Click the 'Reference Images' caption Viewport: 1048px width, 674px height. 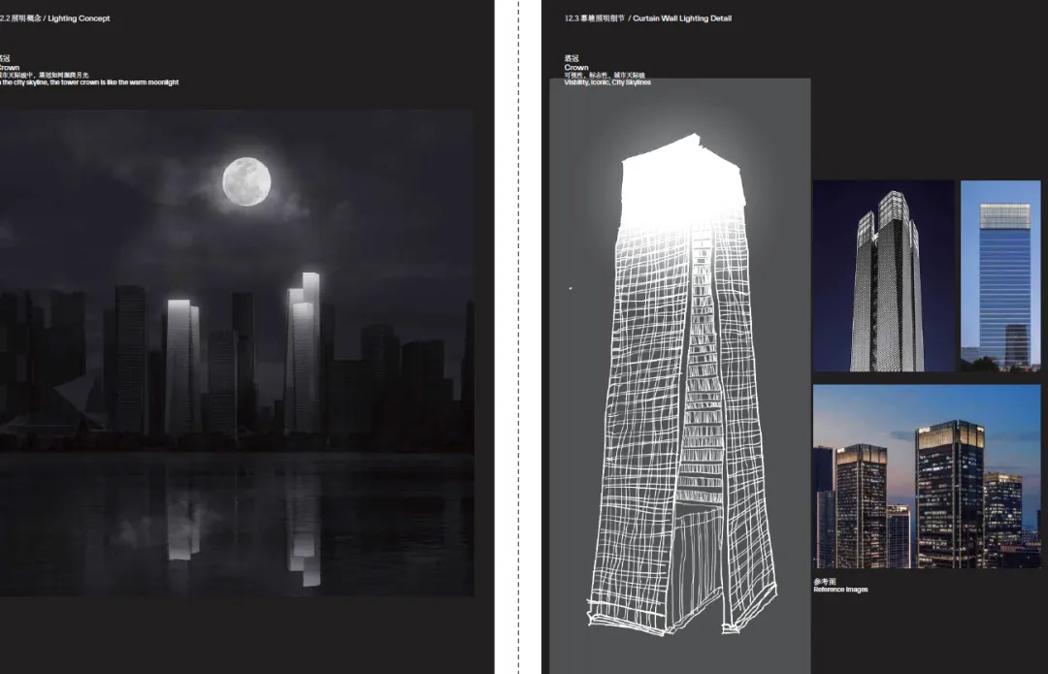(840, 590)
